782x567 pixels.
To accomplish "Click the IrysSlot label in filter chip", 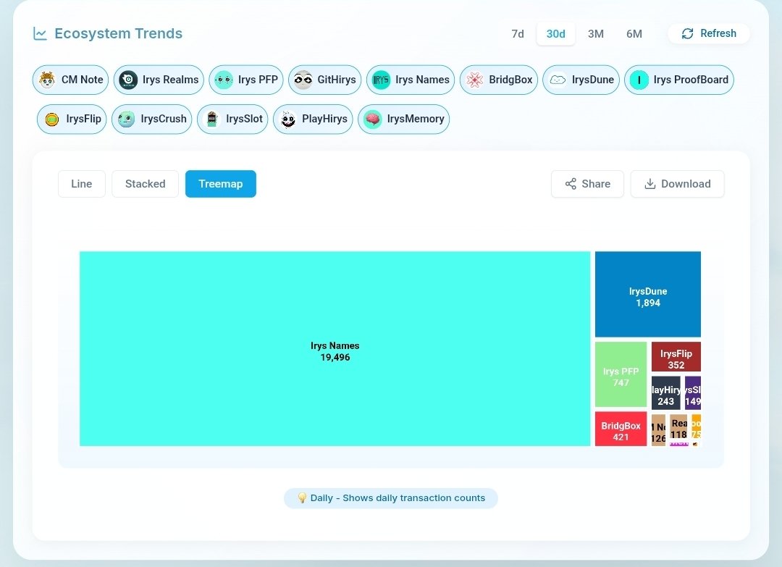I will (x=245, y=119).
